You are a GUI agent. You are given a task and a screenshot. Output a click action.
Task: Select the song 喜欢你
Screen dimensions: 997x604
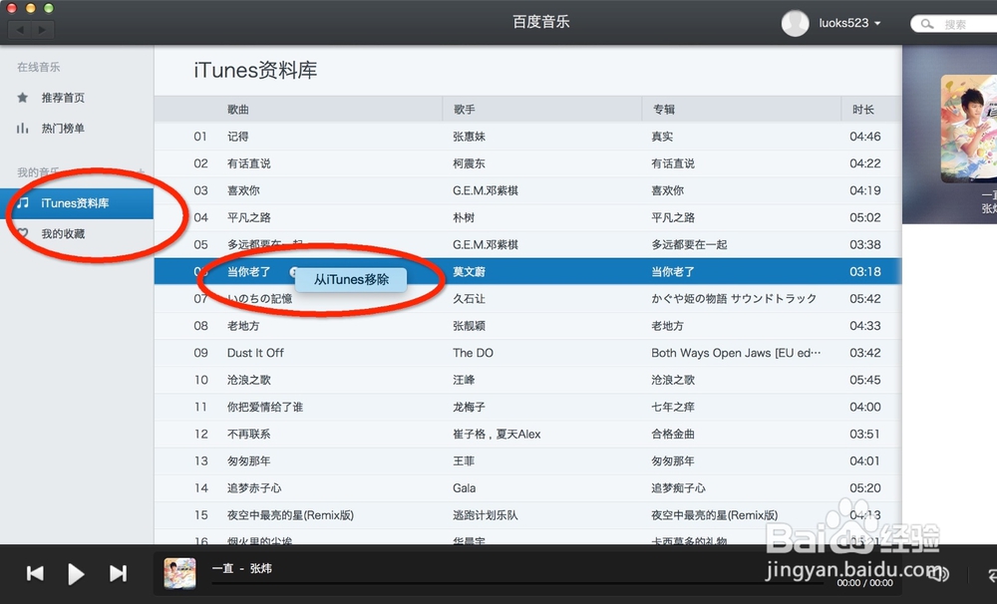(243, 190)
